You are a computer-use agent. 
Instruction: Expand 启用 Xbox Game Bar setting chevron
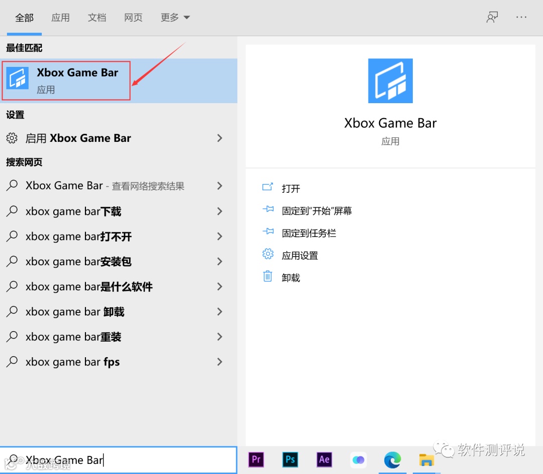(220, 138)
